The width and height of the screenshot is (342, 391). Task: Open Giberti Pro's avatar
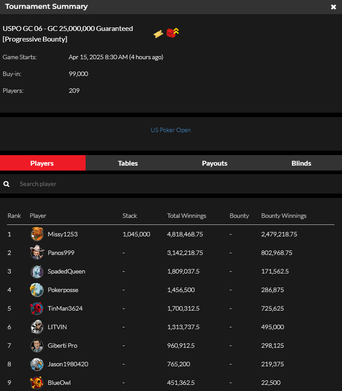(37, 345)
